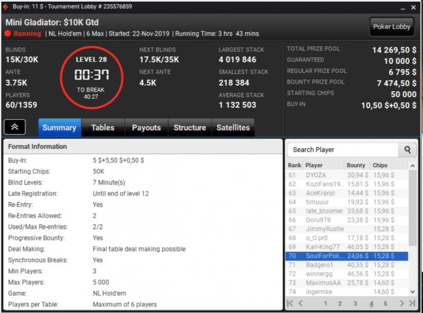423x313 pixels.
Task: Click the next blinds value 17.5K/35K
Action: pos(159,60)
